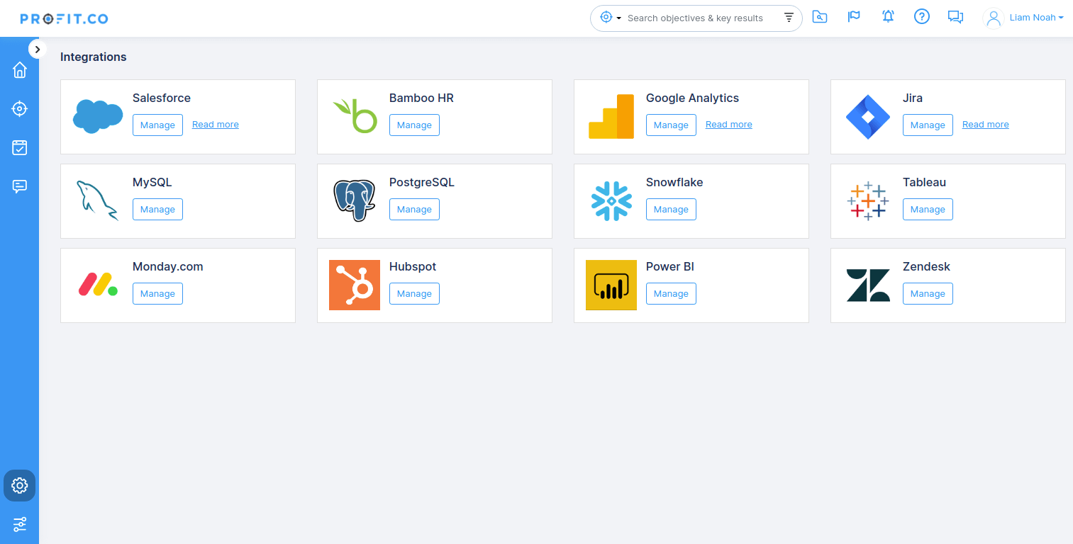Image resolution: width=1073 pixels, height=544 pixels.
Task: Click the Monday.com logo
Action: click(98, 285)
